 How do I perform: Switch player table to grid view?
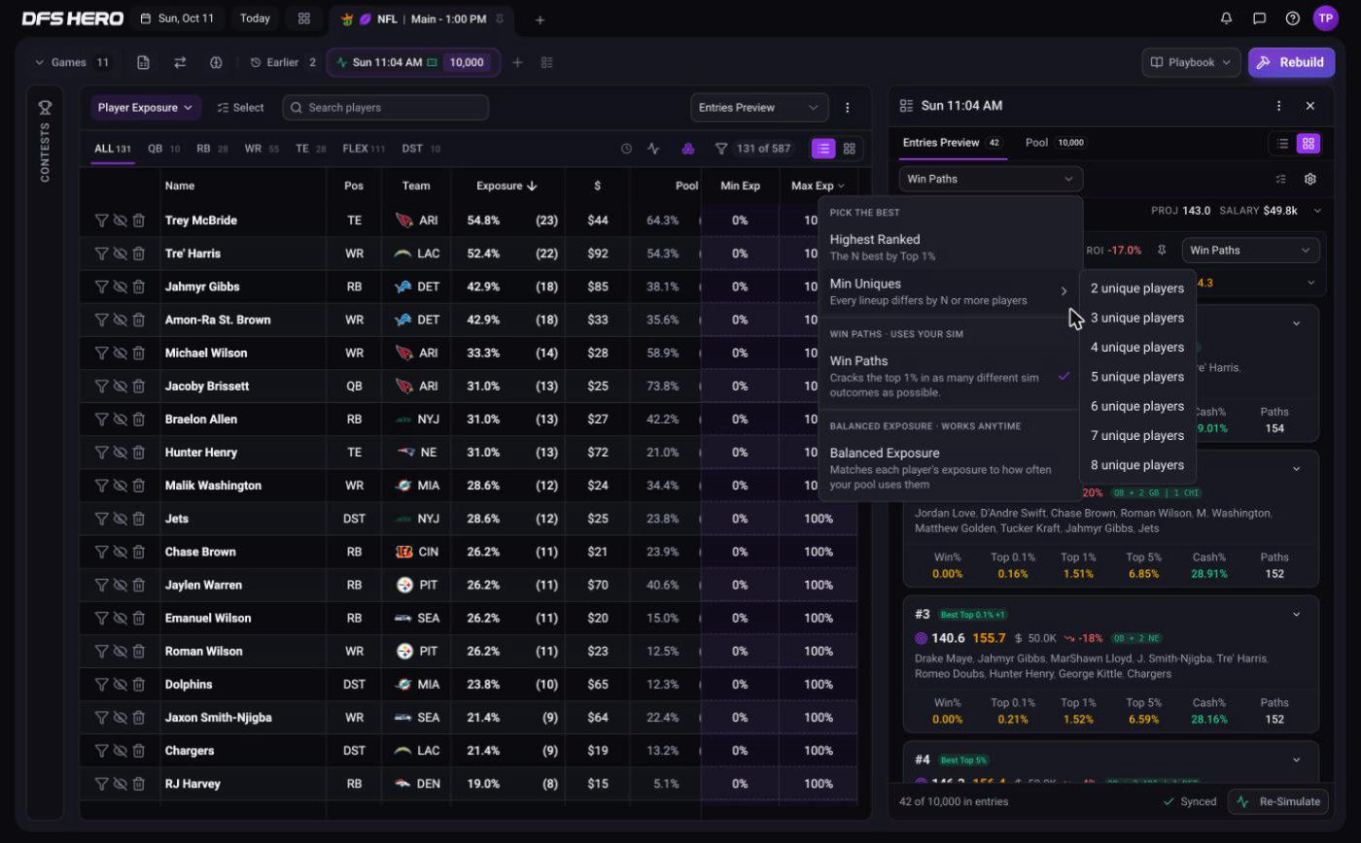click(850, 149)
